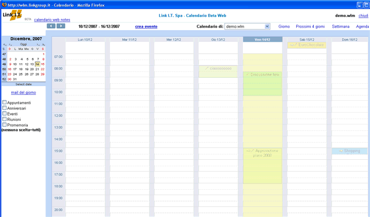
Task: Select the Mer 12/12 column header
Action: [x=174, y=40]
